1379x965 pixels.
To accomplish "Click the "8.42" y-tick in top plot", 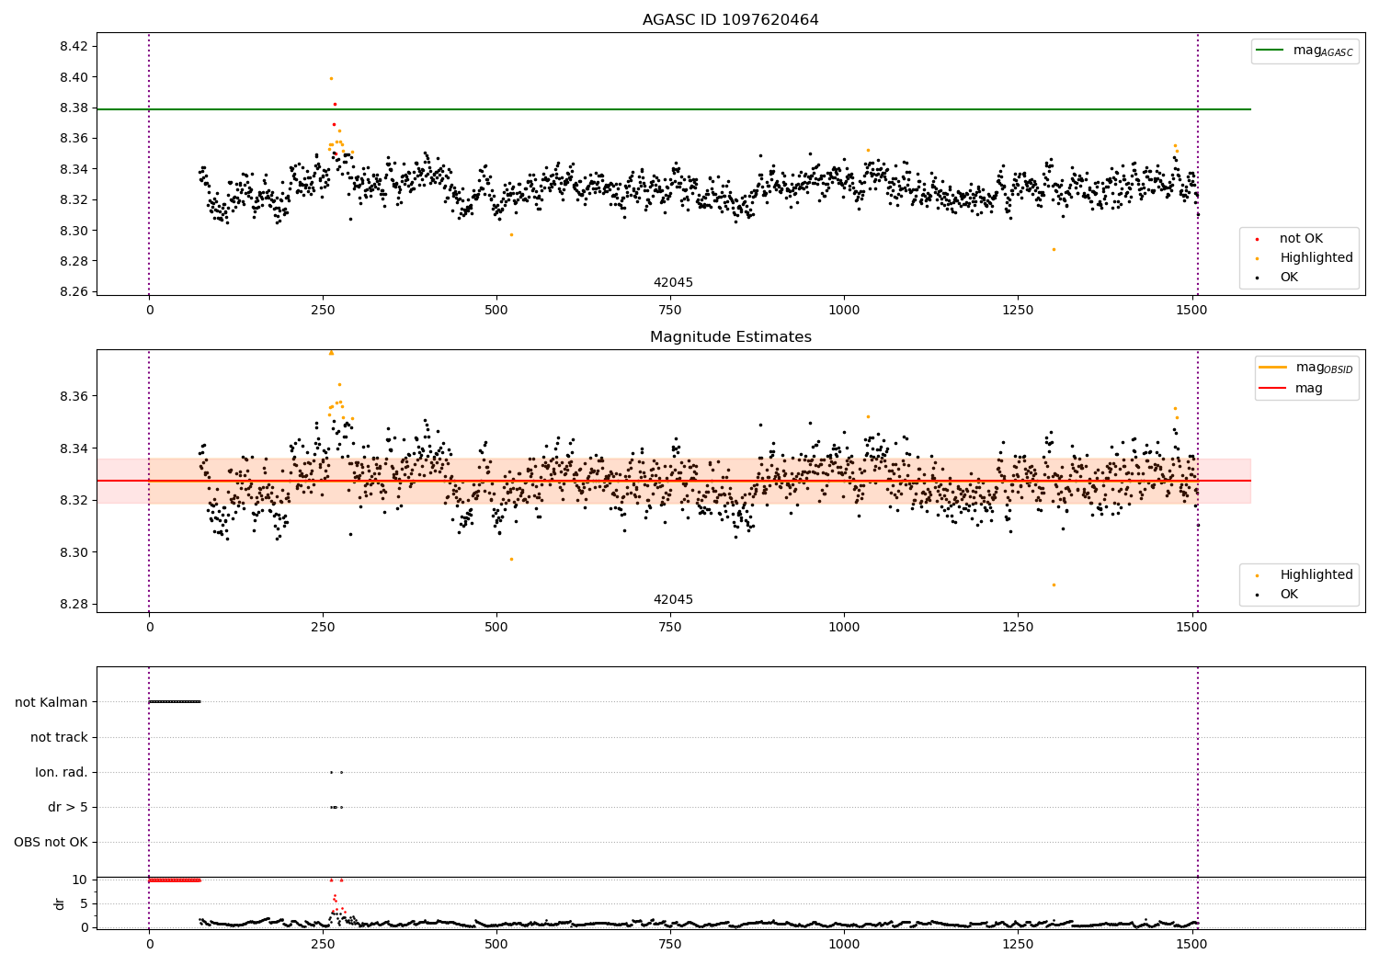I will (73, 46).
